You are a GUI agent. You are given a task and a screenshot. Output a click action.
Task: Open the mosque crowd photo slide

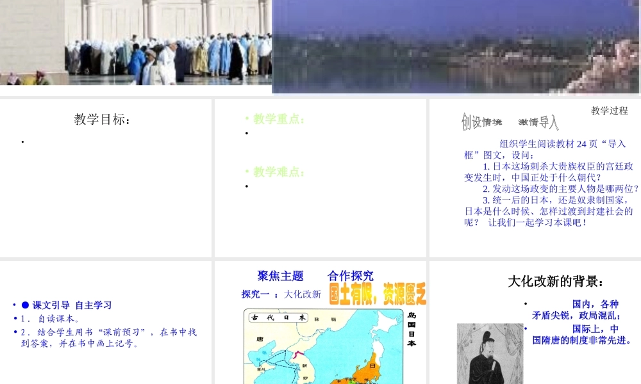point(136,42)
